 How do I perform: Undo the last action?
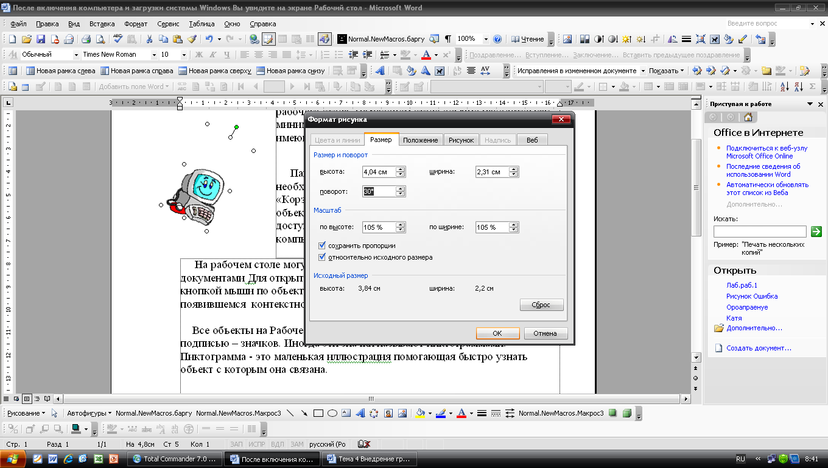[209, 39]
